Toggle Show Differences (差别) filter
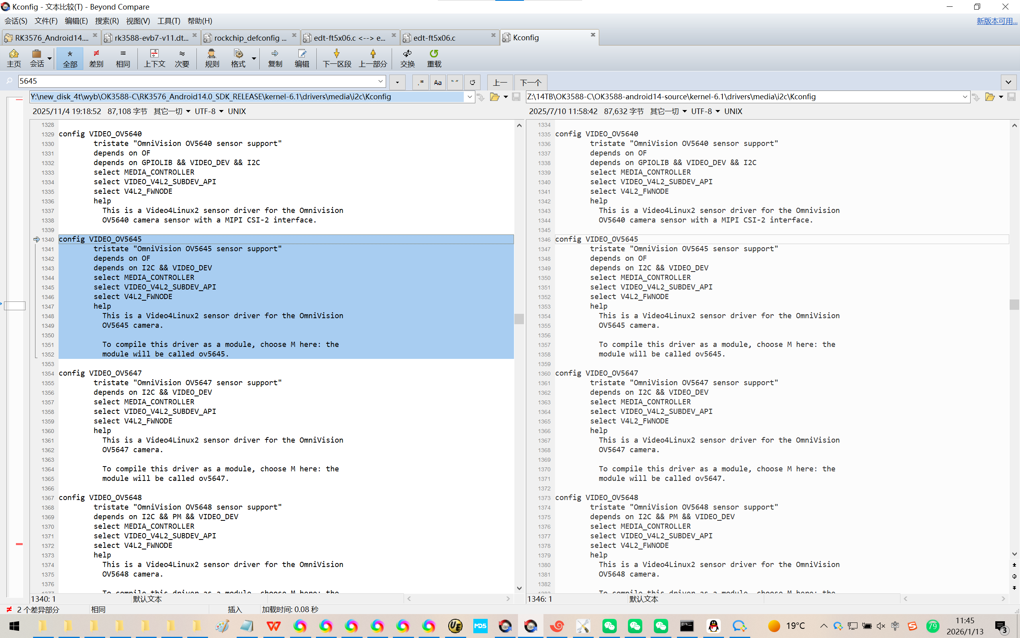This screenshot has width=1020, height=638. click(96, 58)
